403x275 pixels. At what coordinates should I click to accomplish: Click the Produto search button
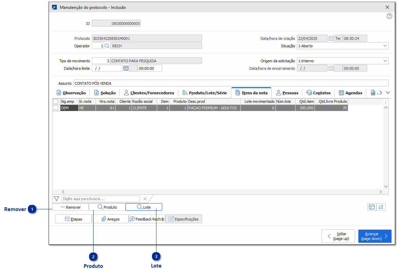[x=107, y=207]
